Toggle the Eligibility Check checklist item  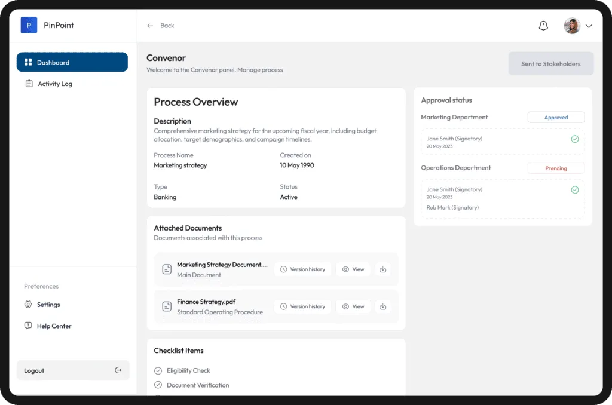tap(158, 370)
